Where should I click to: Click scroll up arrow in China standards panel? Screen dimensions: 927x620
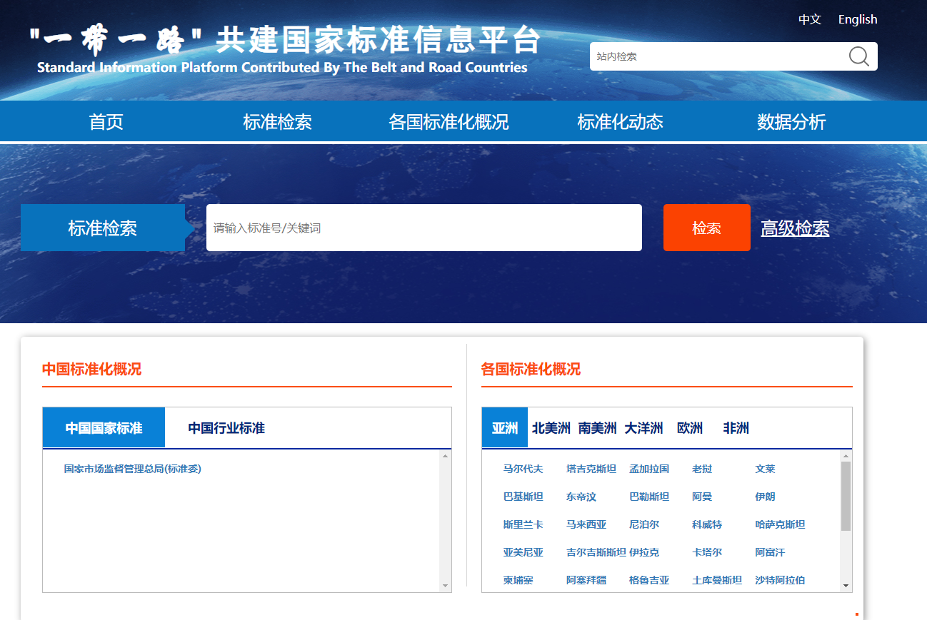click(446, 456)
